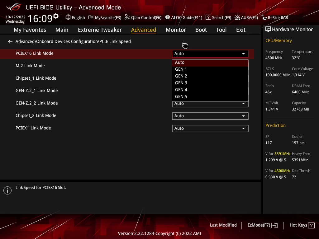Click 32768 MB capacity value

click(301, 109)
